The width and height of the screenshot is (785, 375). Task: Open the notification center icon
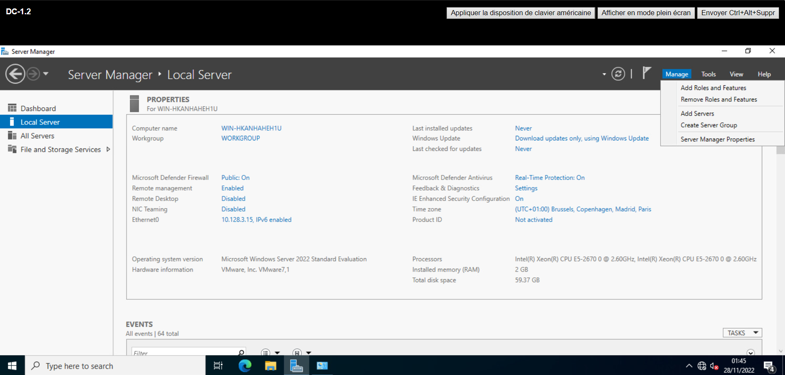tap(769, 367)
